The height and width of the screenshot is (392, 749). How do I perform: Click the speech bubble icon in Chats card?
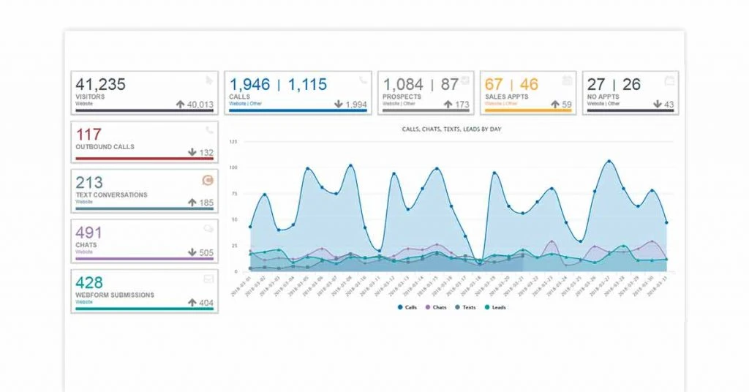[208, 229]
